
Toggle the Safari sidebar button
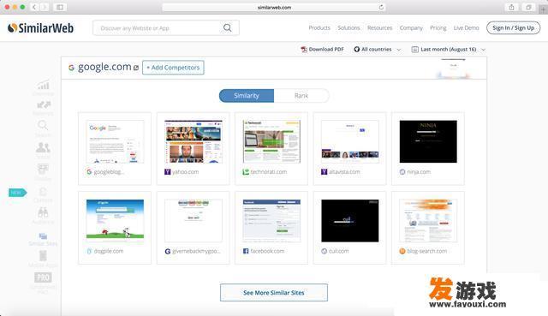click(x=60, y=7)
